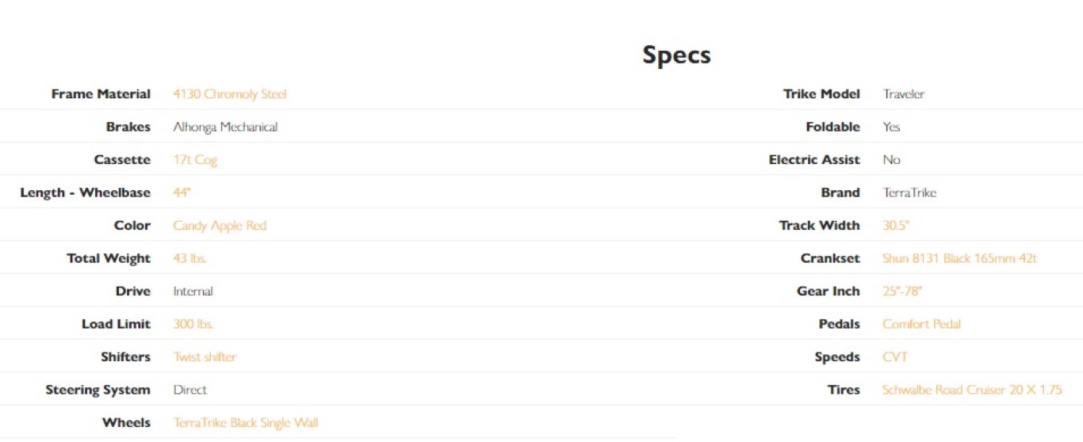Viewport: 1083px width, 442px height.
Task: Select the Electric Assist label
Action: 814,160
